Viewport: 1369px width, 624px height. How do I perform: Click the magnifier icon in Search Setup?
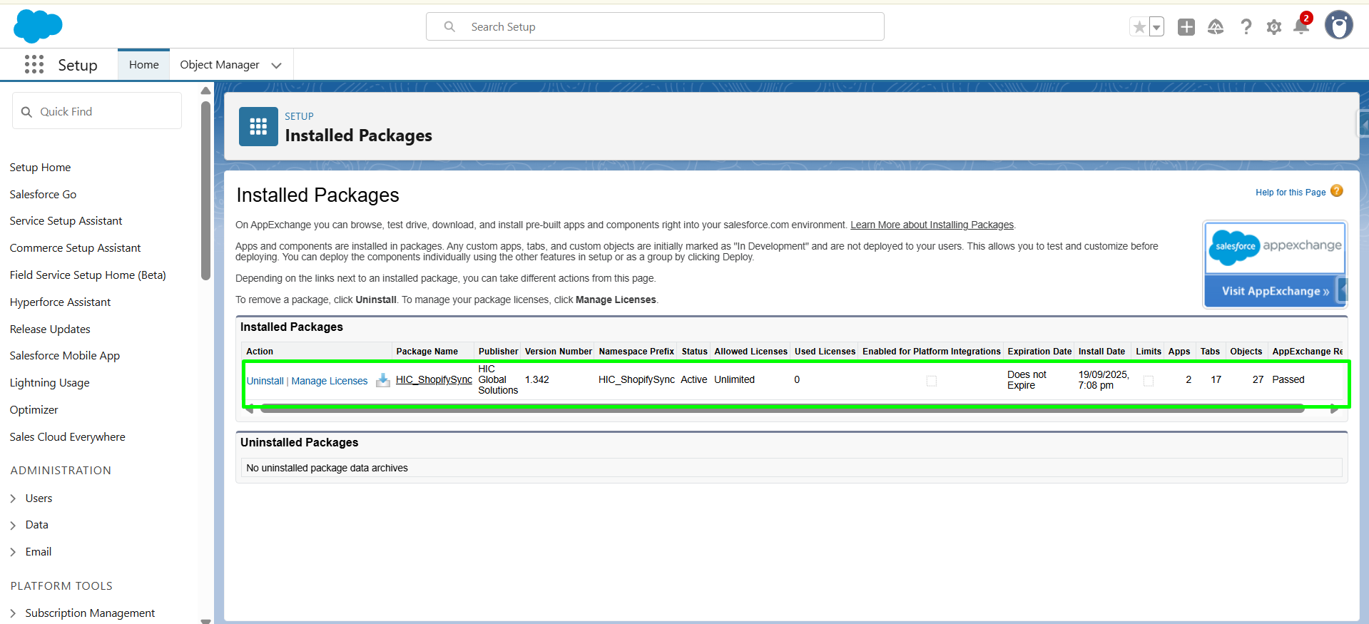click(x=449, y=26)
